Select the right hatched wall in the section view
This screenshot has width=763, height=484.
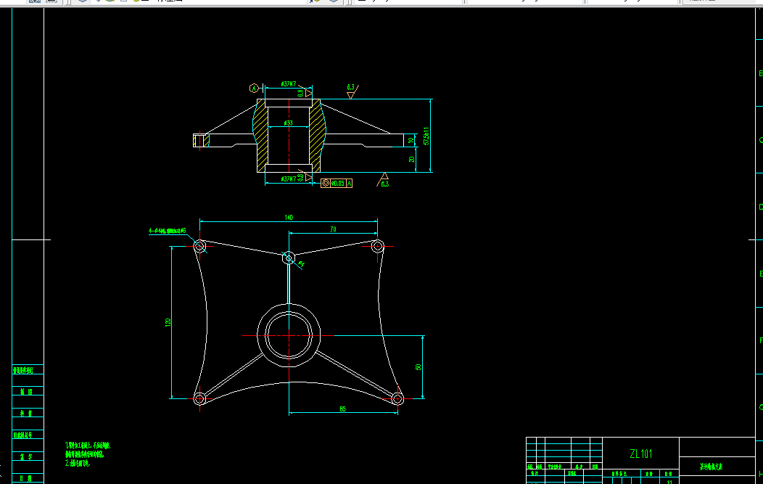(317, 136)
